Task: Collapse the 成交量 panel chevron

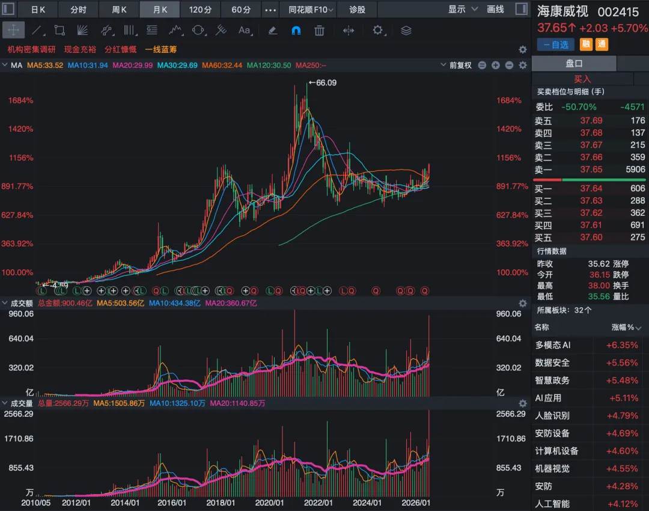Action: [x=5, y=403]
